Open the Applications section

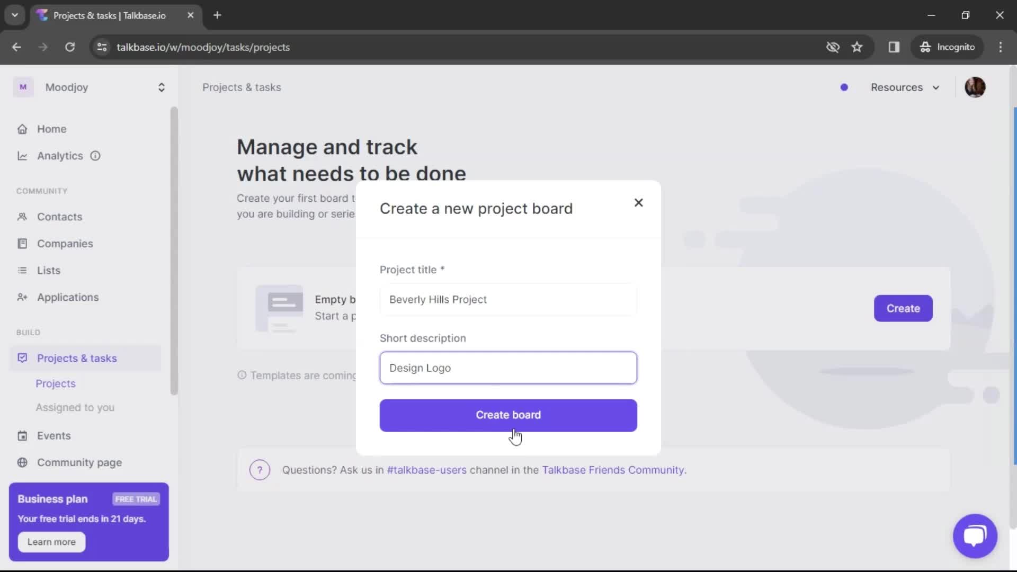(68, 297)
